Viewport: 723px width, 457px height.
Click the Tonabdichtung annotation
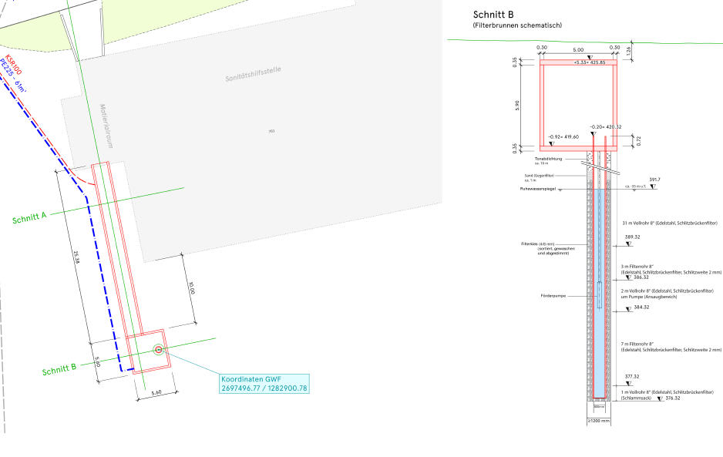pos(549,159)
